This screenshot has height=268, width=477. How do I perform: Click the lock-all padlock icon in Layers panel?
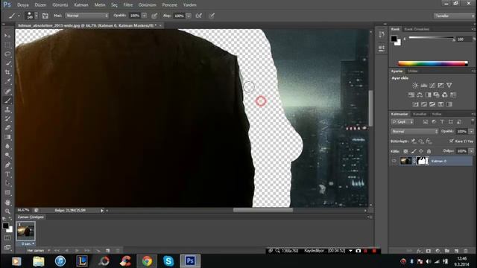point(429,151)
